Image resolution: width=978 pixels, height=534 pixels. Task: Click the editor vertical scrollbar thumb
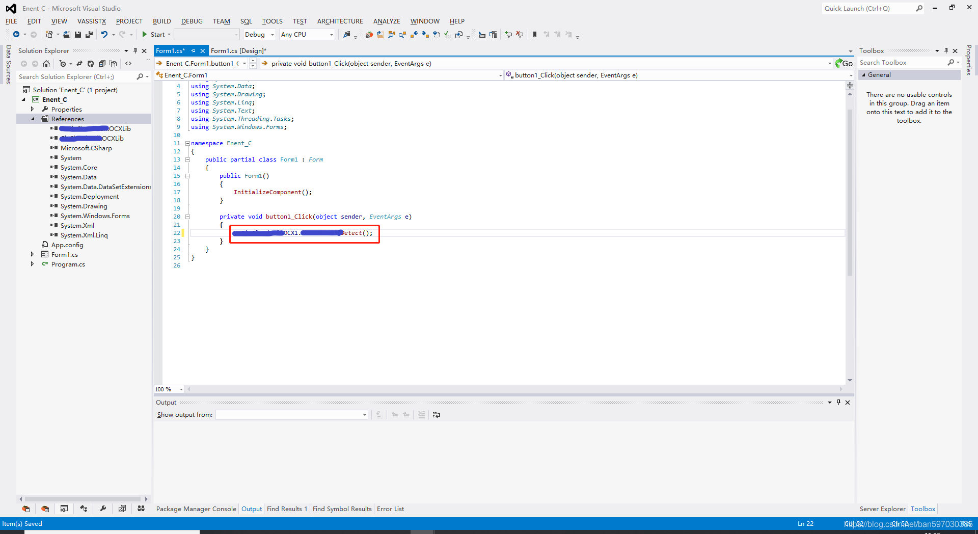(850, 193)
